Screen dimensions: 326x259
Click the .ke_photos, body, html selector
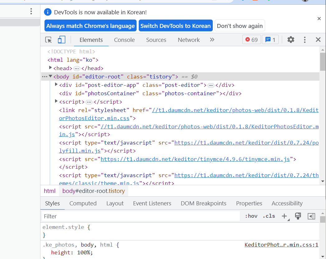click(78, 245)
